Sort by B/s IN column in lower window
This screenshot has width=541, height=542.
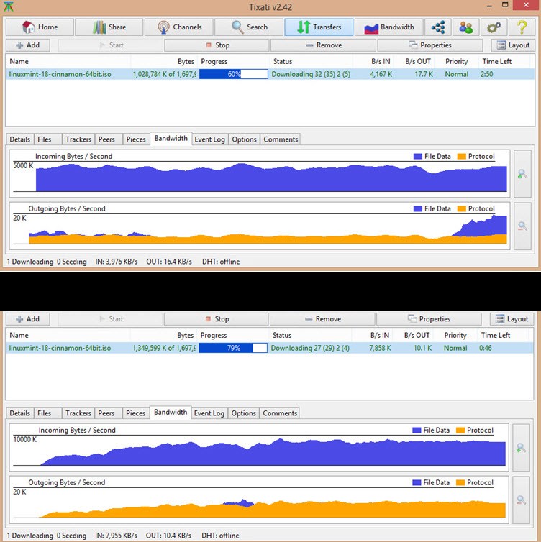point(372,335)
